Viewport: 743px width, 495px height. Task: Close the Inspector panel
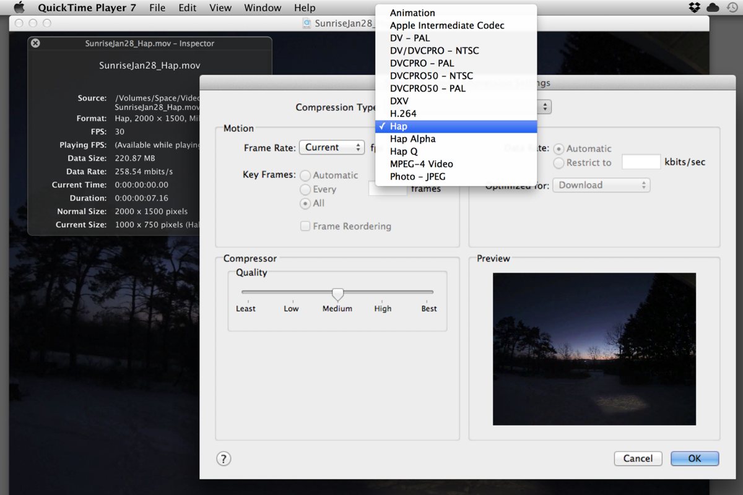[x=35, y=43]
